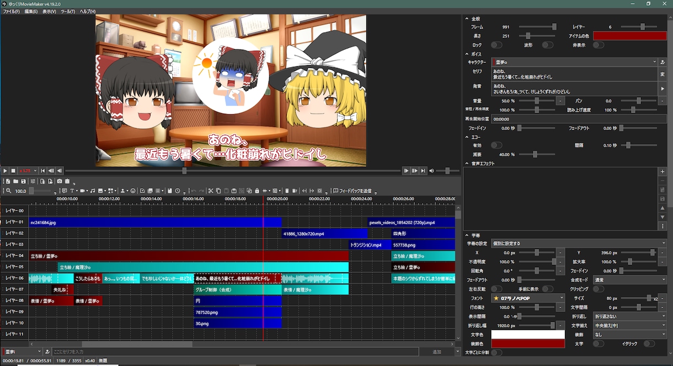The height and width of the screenshot is (366, 673).
Task: Click the stop button beside play
Action: 13,171
